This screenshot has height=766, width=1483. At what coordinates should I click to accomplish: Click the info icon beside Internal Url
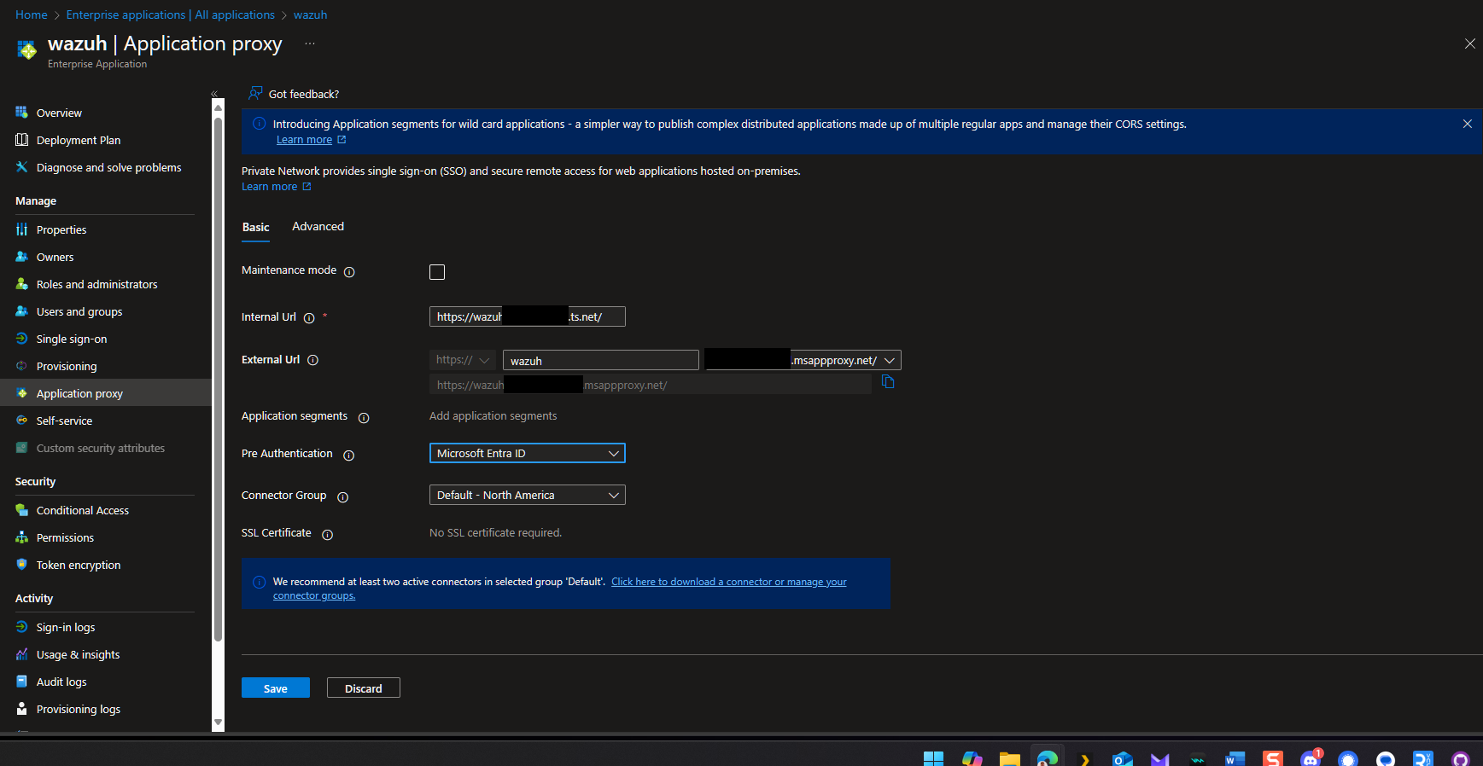click(309, 318)
